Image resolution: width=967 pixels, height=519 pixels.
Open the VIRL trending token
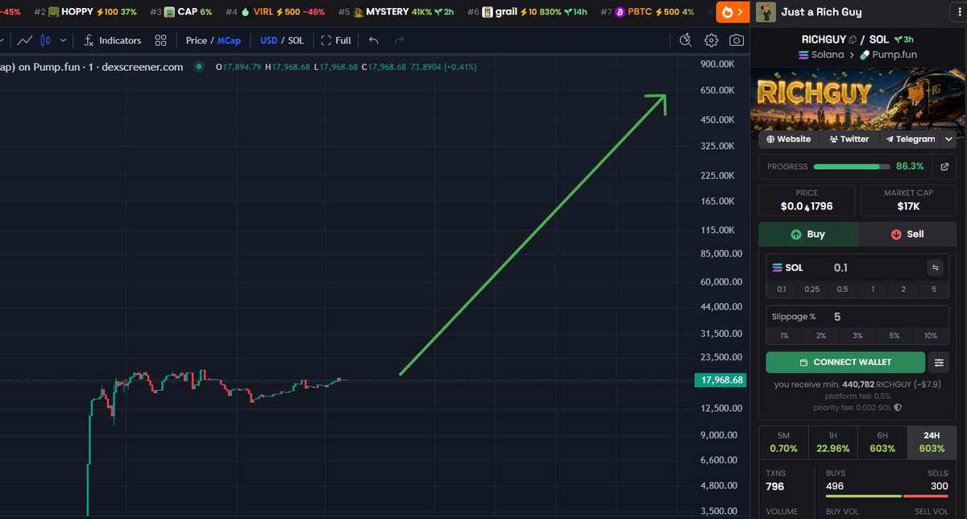275,12
